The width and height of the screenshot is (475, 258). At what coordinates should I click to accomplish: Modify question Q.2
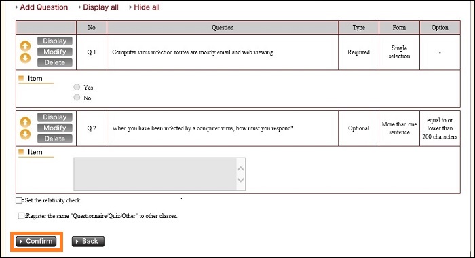[55, 128]
